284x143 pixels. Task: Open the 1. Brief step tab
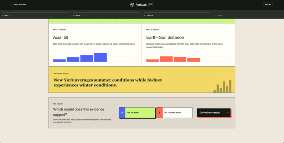35,14
